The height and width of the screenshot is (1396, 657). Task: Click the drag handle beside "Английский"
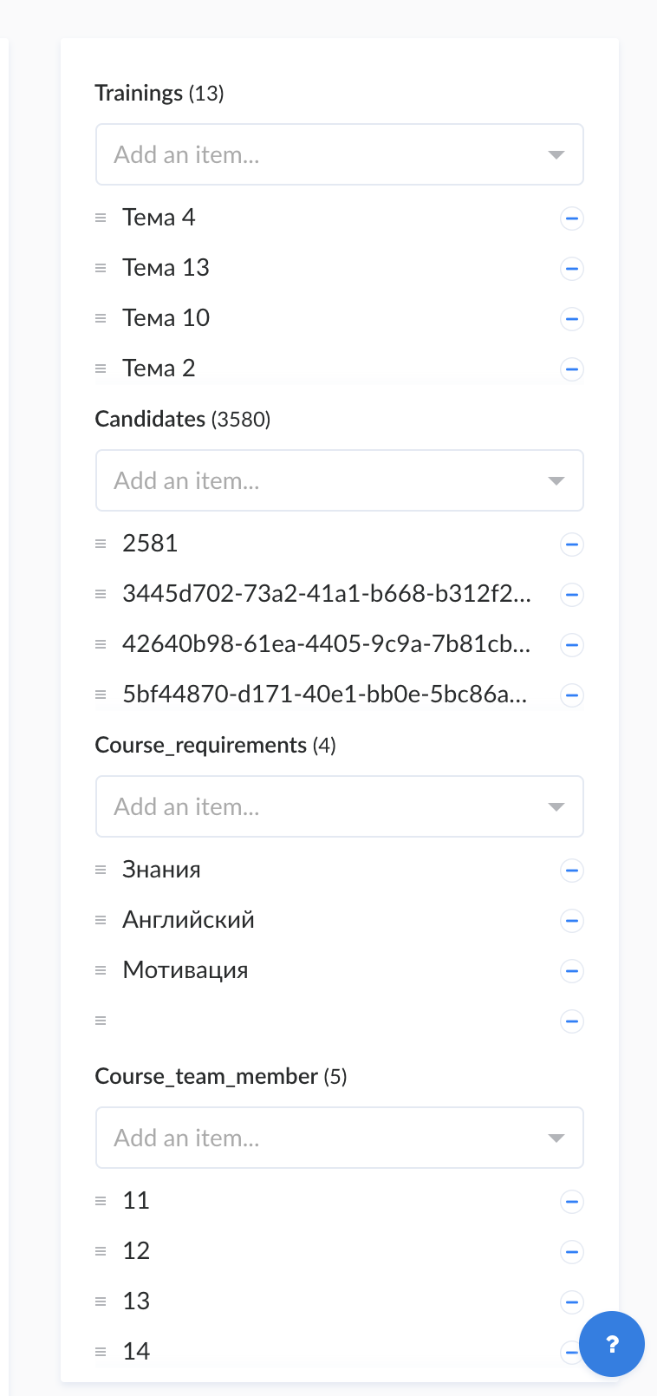click(x=101, y=921)
